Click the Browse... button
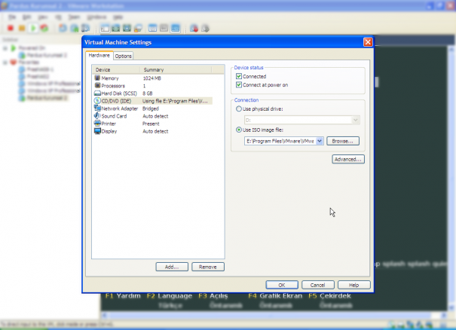Viewport: 456px width, 330px height. pos(343,141)
